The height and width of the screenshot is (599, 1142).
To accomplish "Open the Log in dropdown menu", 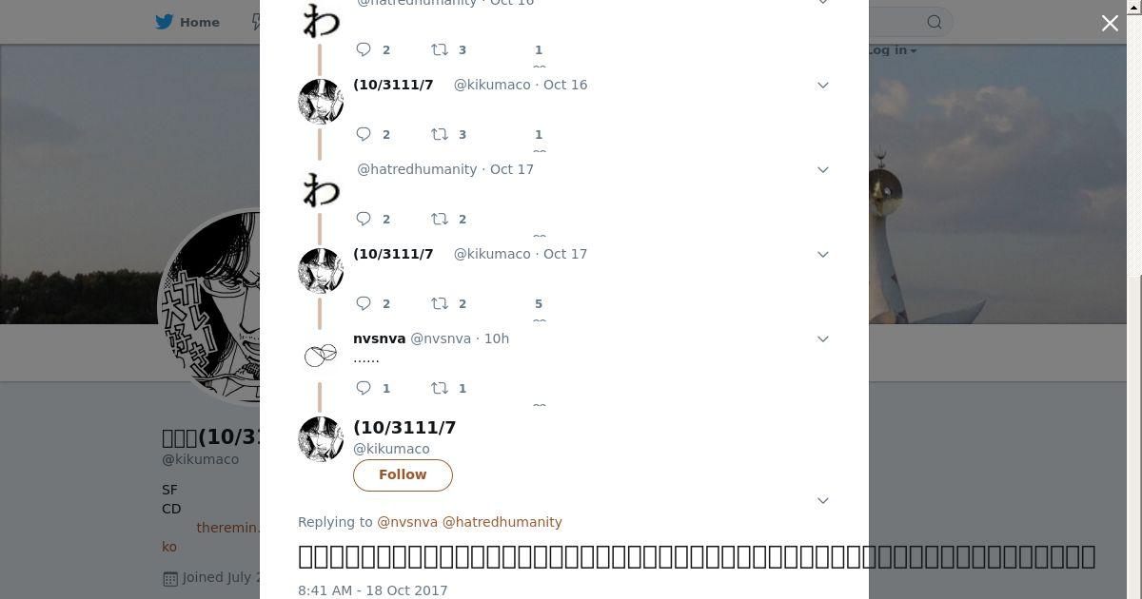I will 892,50.
